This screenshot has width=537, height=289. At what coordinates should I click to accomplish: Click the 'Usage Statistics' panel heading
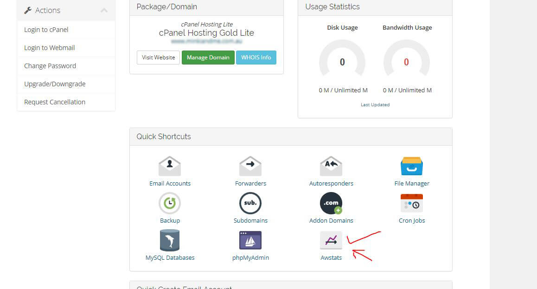coord(332,7)
